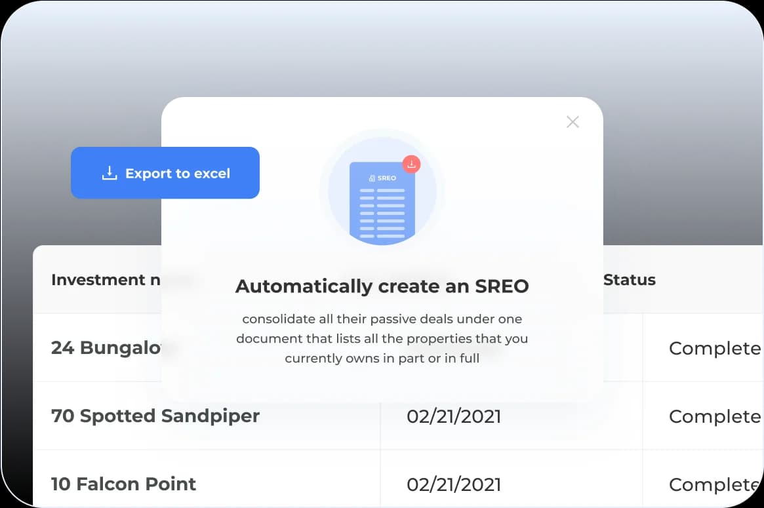Open the 10 Falcon Point investment
Screen dimensions: 764x508
[124, 484]
